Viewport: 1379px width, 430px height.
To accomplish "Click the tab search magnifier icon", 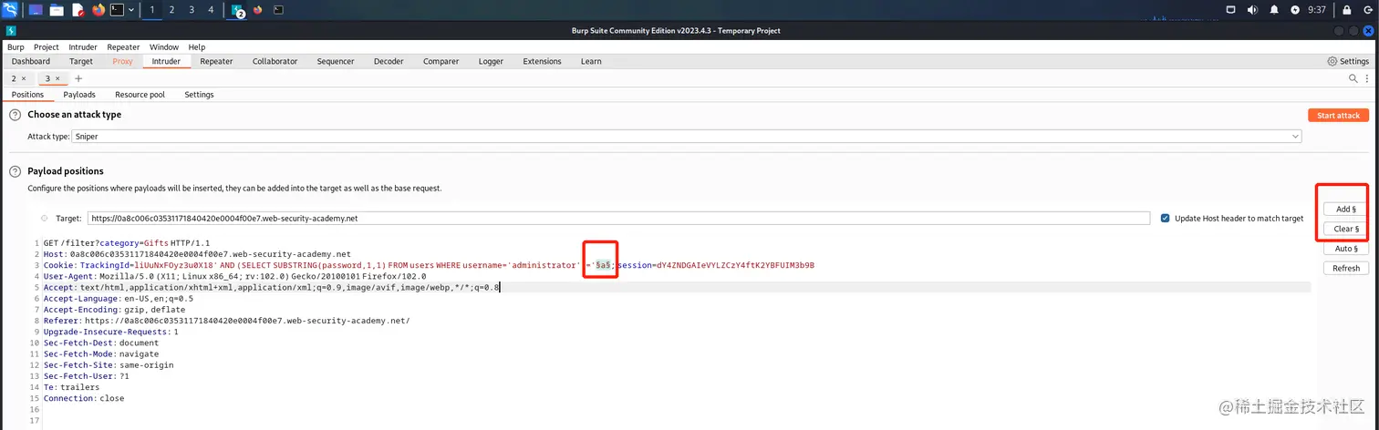I will (x=1353, y=79).
